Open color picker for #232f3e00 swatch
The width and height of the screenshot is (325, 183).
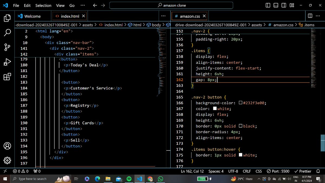pyautogui.click(x=240, y=103)
